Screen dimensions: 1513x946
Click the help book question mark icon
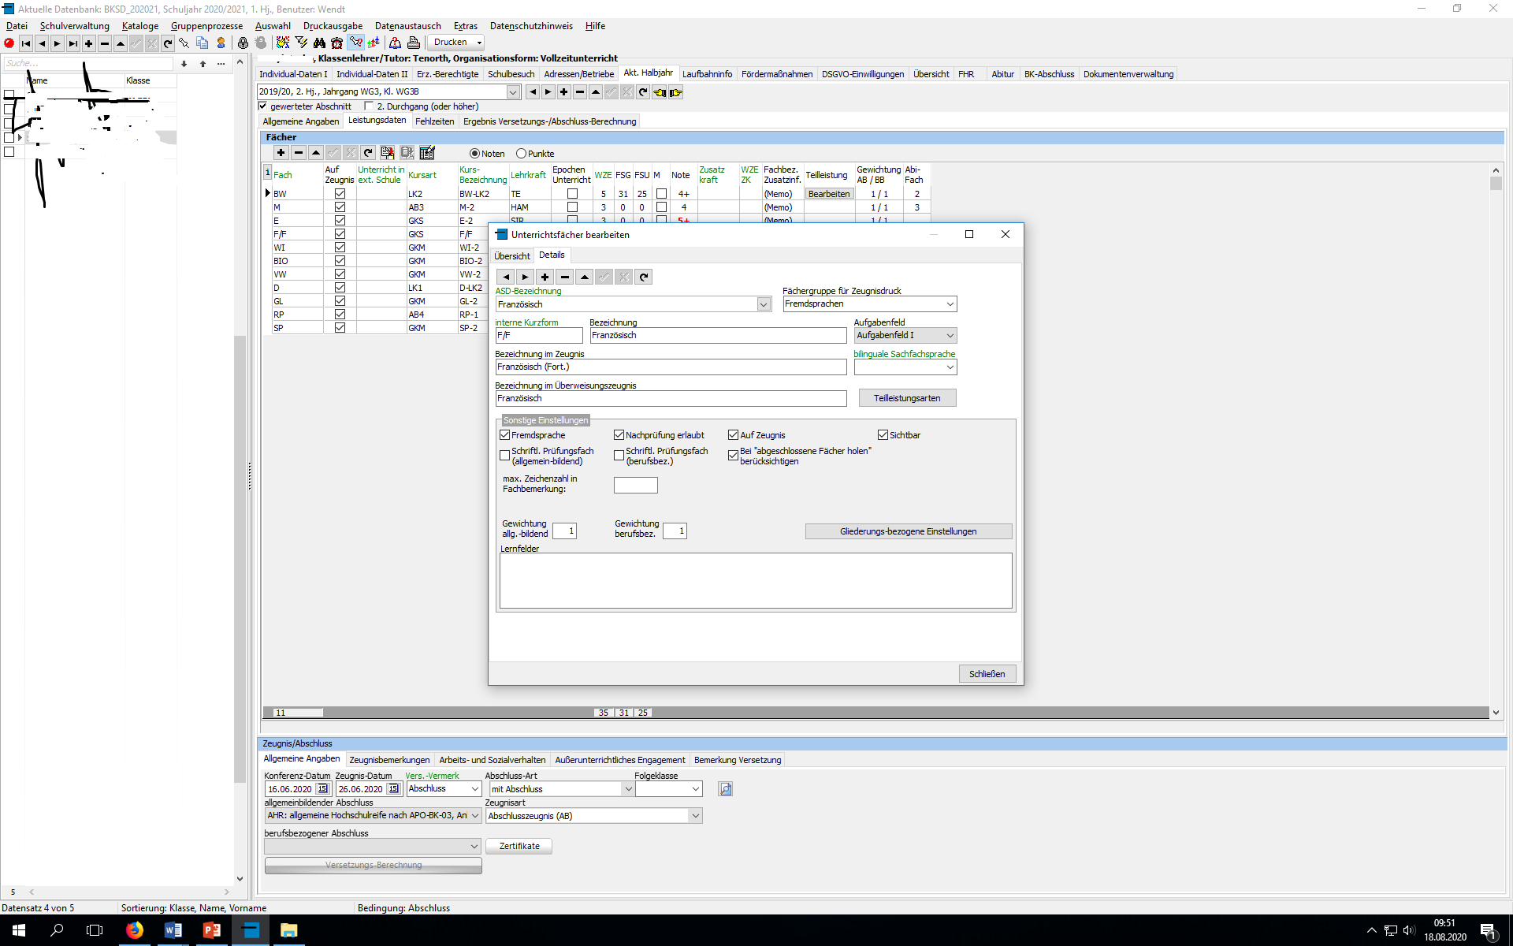(395, 43)
